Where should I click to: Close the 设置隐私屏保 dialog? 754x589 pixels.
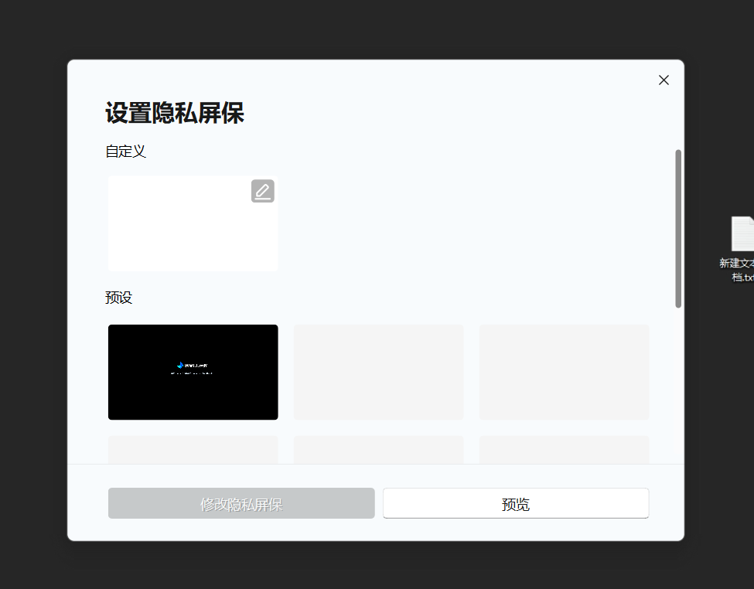click(x=664, y=80)
